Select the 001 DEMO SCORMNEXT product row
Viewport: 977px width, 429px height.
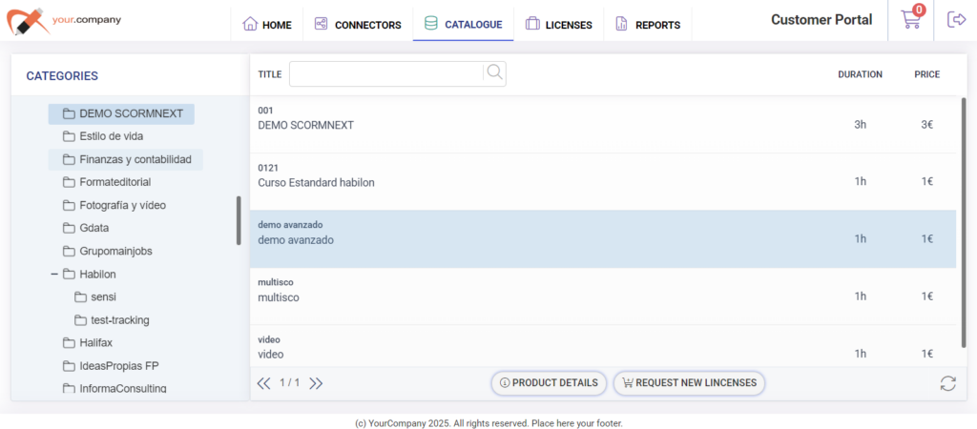click(603, 125)
